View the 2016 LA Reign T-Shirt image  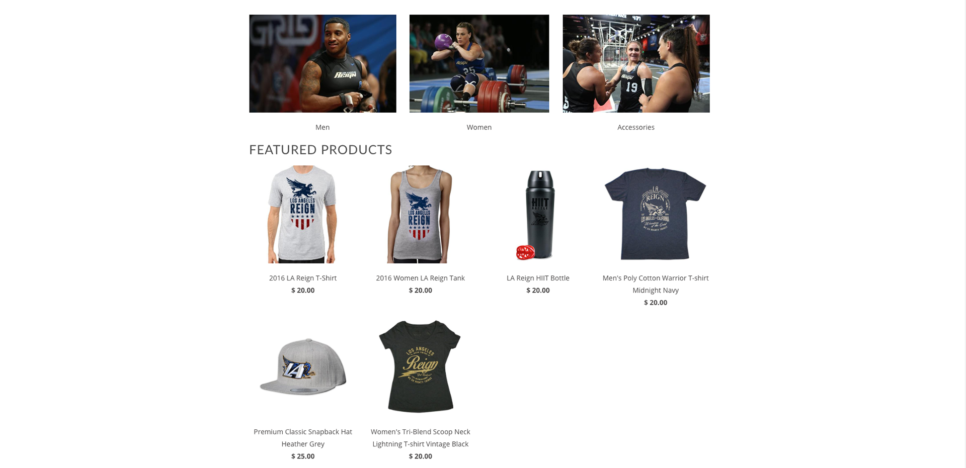pos(302,214)
